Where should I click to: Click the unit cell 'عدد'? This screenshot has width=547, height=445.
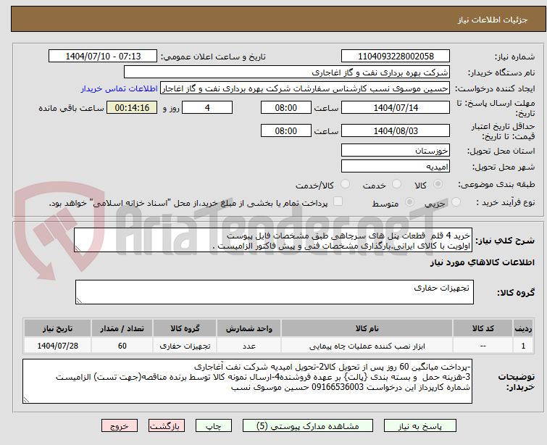tap(249, 346)
